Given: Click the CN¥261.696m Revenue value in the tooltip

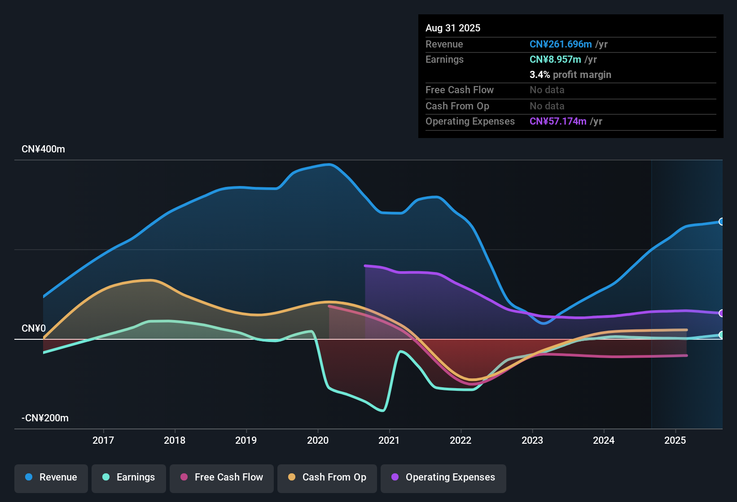Looking at the screenshot, I should click(560, 44).
